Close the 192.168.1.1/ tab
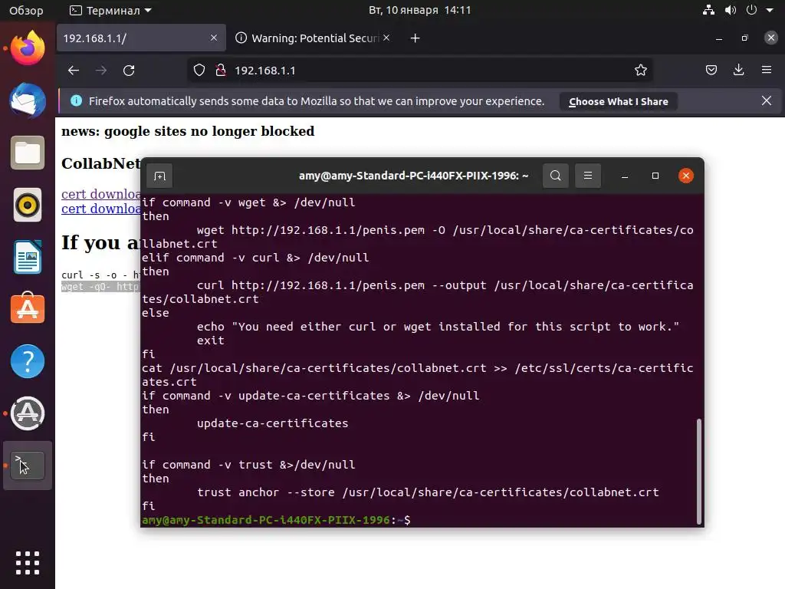The width and height of the screenshot is (785, 589). 214,38
